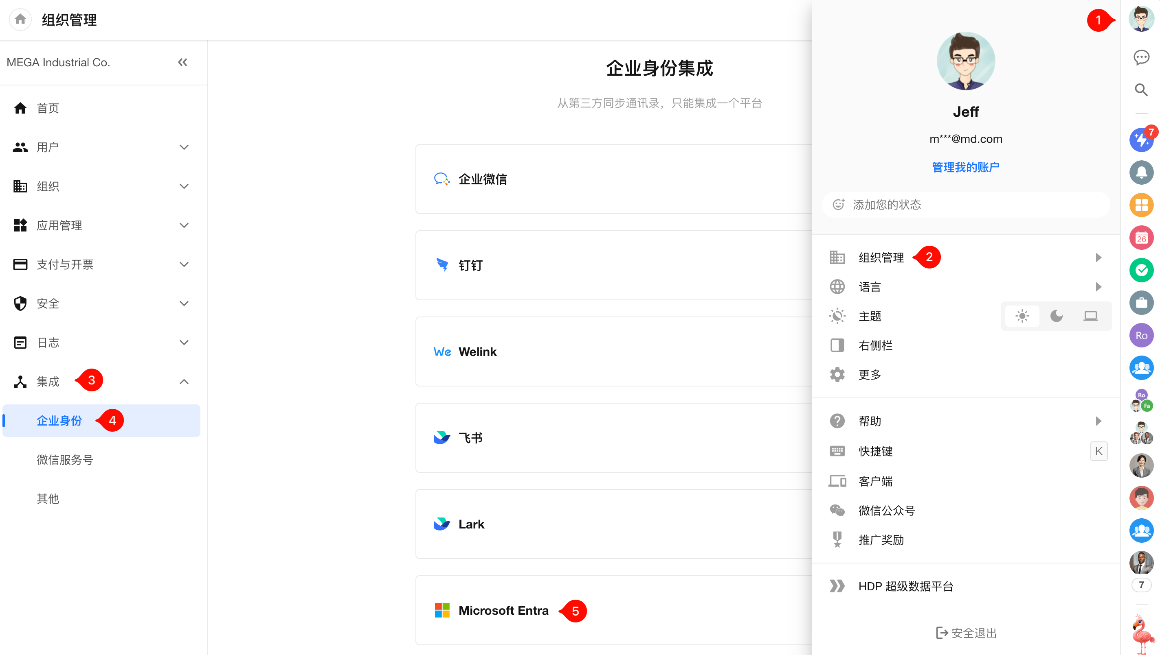Open the orange apps grid icon
Screen dimensions: 1160x655
(x=1141, y=205)
